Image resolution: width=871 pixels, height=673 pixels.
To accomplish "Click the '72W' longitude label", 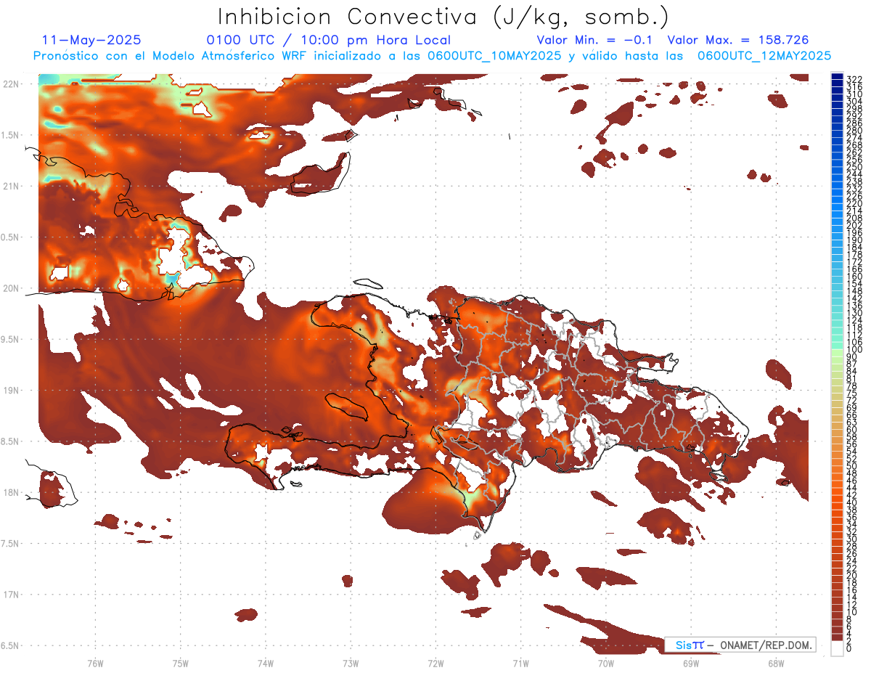I will click(435, 663).
